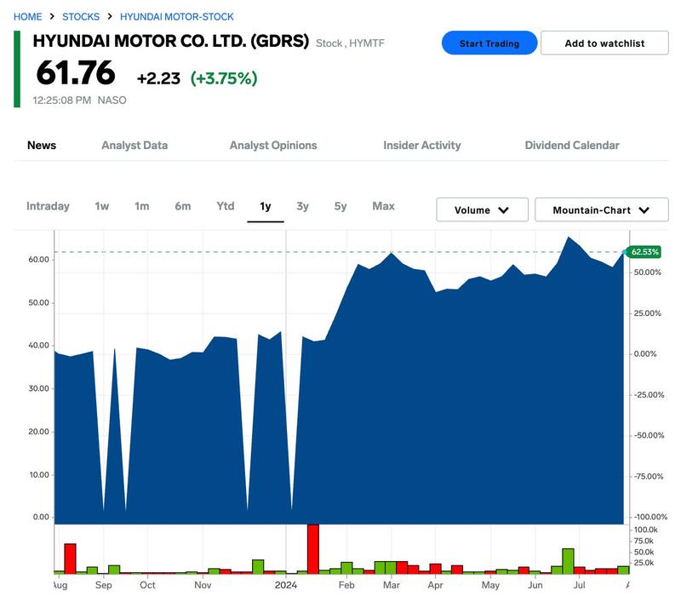Select the 1m chart range

pyautogui.click(x=141, y=206)
